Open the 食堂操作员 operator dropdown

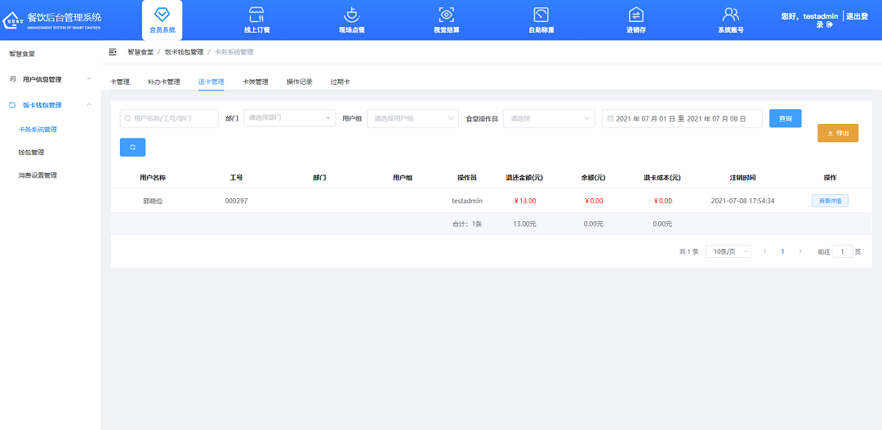coord(549,118)
